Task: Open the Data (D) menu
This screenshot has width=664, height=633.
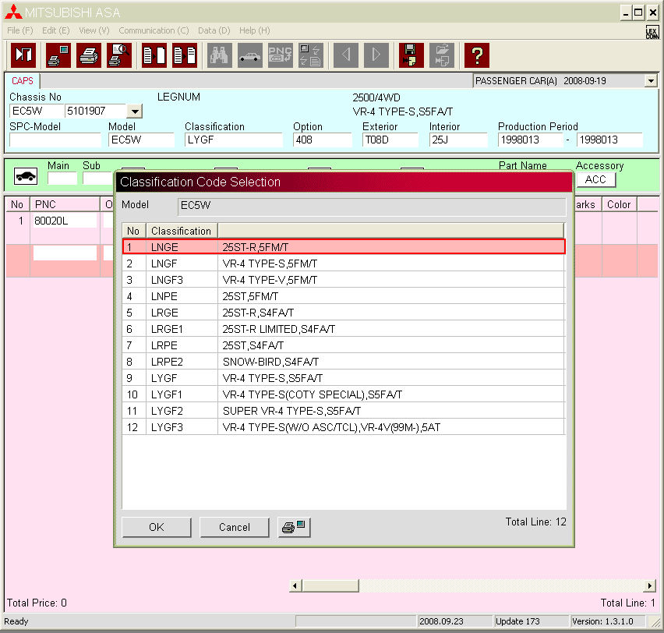Action: [213, 30]
